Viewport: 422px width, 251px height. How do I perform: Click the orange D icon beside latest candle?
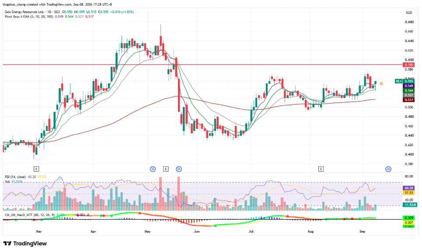(381, 84)
